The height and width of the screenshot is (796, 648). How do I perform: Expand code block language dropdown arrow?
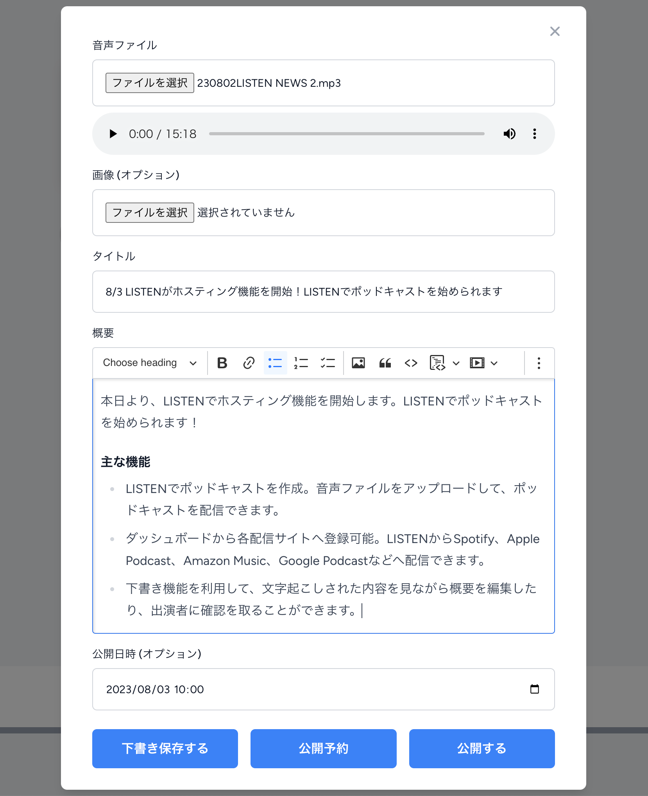(x=456, y=363)
